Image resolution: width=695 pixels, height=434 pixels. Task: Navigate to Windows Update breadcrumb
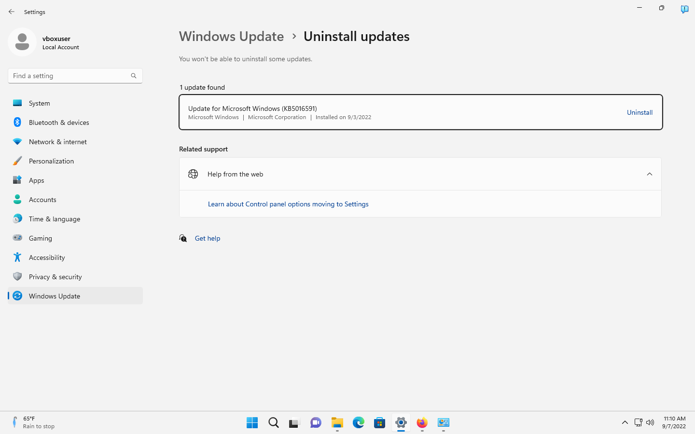(231, 36)
